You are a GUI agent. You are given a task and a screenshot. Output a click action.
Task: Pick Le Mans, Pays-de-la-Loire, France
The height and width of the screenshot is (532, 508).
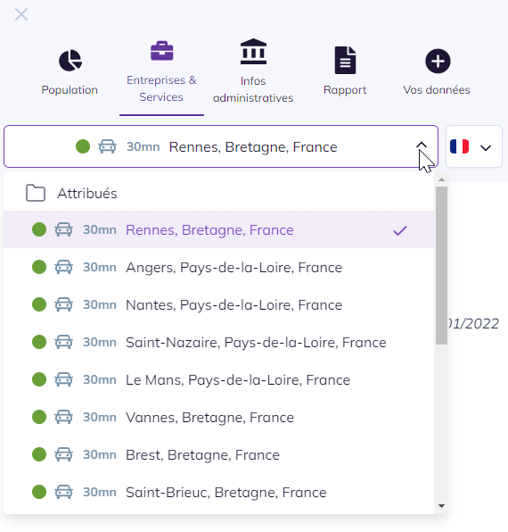click(218, 379)
